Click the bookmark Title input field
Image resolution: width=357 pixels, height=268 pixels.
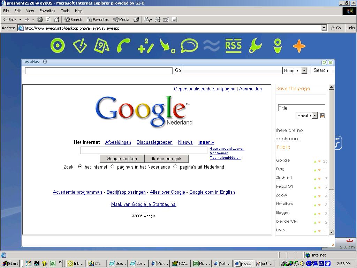point(302,108)
